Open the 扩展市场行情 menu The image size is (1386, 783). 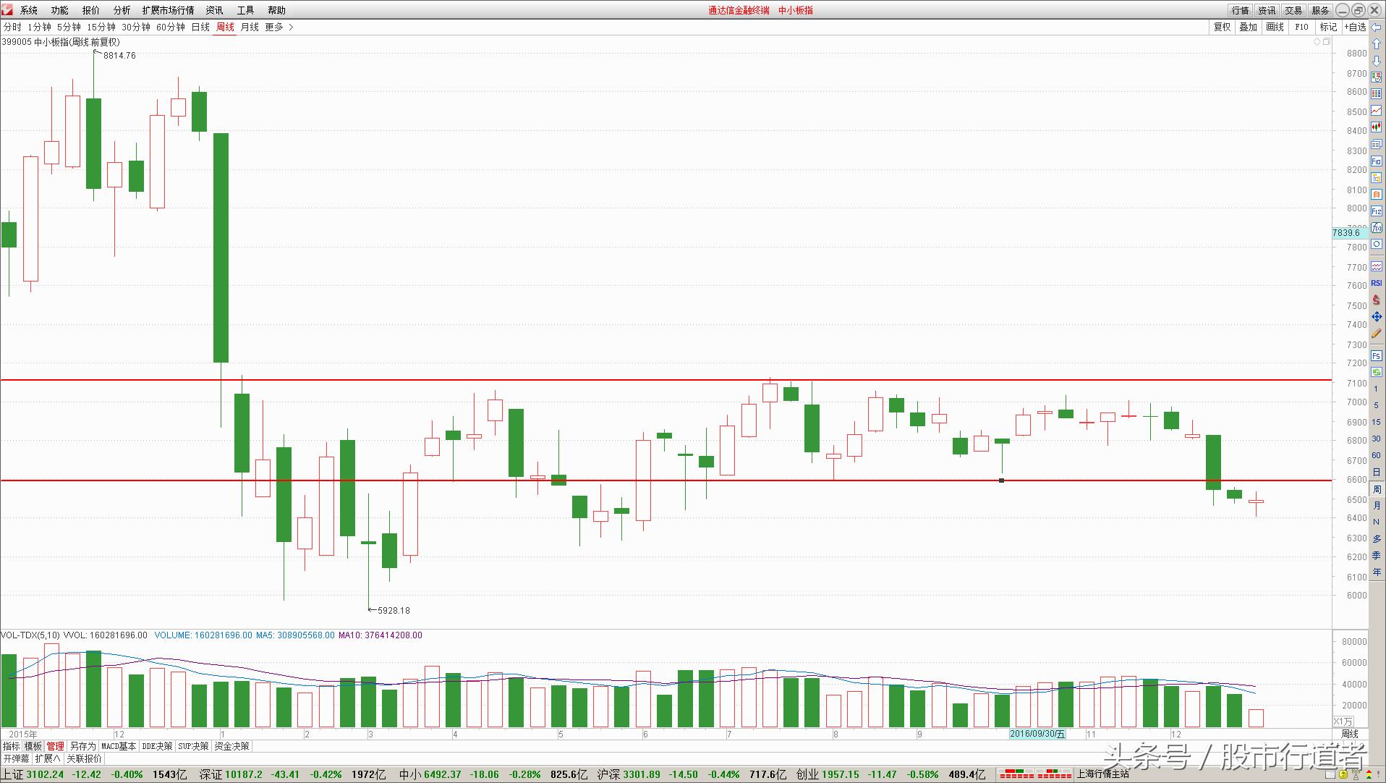point(168,10)
